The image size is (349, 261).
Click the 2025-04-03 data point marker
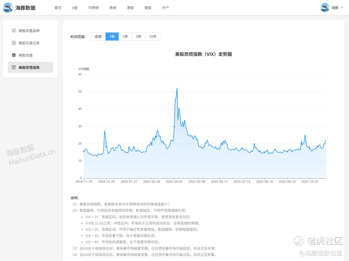(x=174, y=126)
